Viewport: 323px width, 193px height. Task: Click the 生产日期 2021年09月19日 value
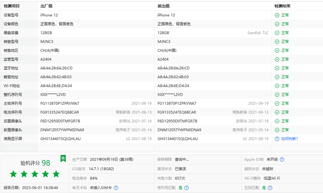(112, 159)
